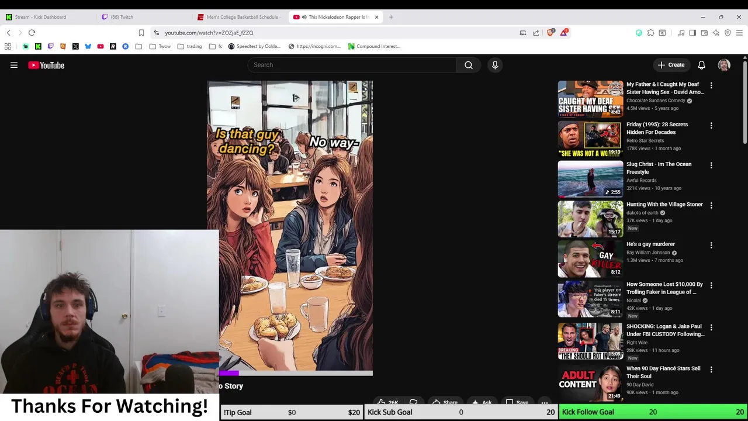The height and width of the screenshot is (421, 748).
Task: Open Leo AI sparkle icon
Action: click(716, 33)
